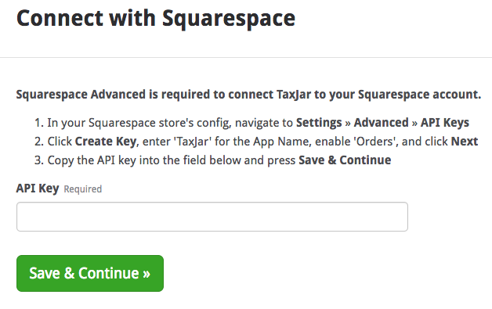492x309 pixels.
Task: Click bold Save & Continue text in step 3
Action: click(345, 160)
